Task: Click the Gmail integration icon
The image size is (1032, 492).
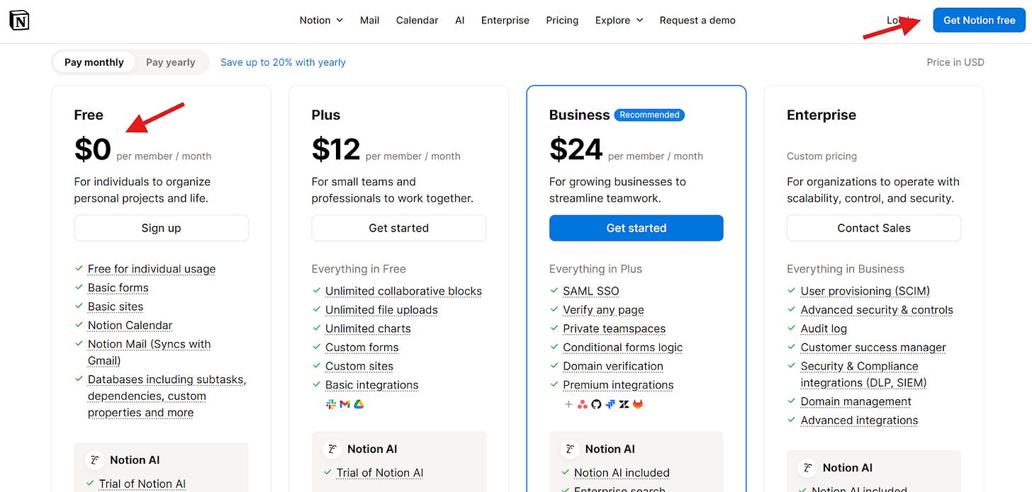Action: pos(344,404)
